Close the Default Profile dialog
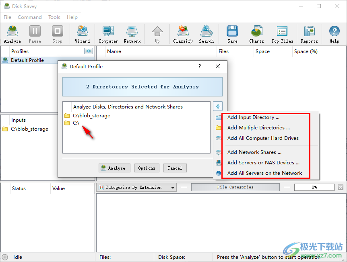Viewport: 347px width, 262px height. pos(218,66)
